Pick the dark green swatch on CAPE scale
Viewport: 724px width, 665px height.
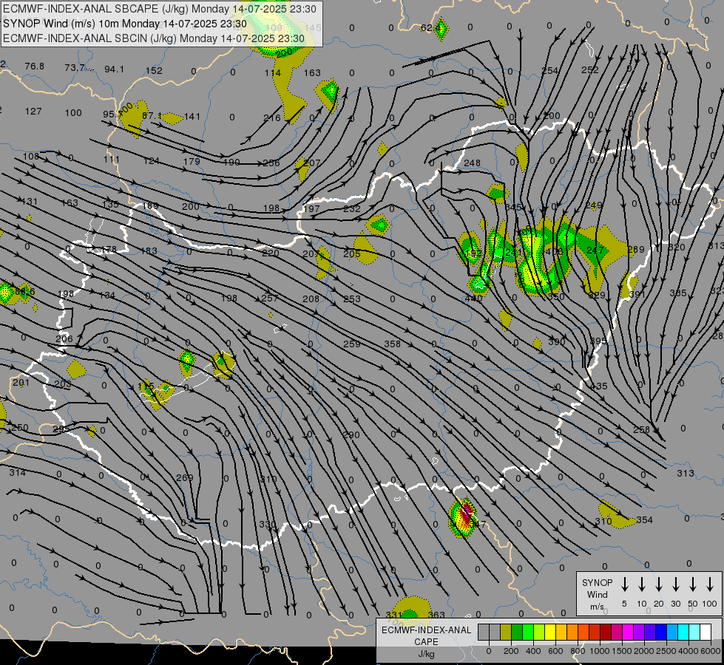517,632
